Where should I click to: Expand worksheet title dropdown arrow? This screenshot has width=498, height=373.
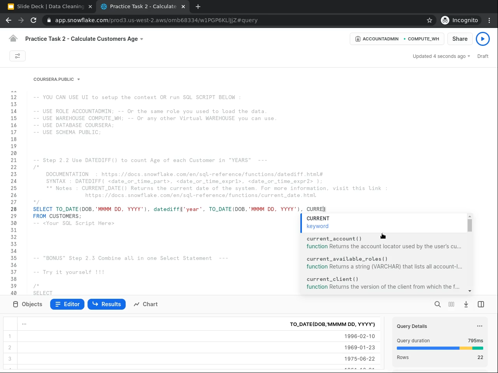pyautogui.click(x=142, y=39)
